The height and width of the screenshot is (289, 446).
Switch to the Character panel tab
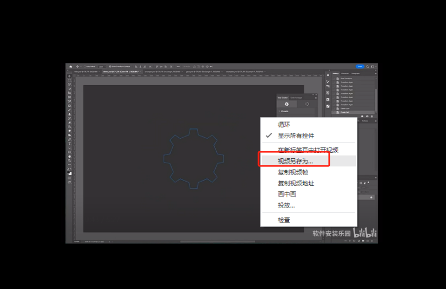click(346, 73)
